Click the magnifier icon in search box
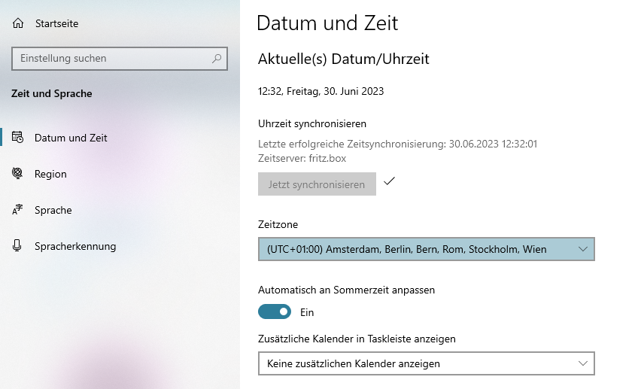The width and height of the screenshot is (638, 389). pos(217,58)
